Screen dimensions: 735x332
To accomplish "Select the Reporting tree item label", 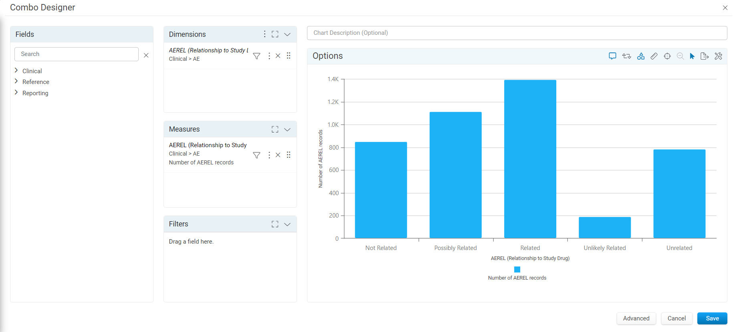I will click(x=35, y=93).
